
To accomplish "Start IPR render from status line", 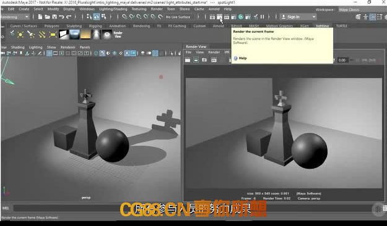I will coord(227,17).
